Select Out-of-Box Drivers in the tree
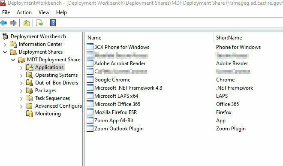The height and width of the screenshot is (166, 283). click(57, 83)
